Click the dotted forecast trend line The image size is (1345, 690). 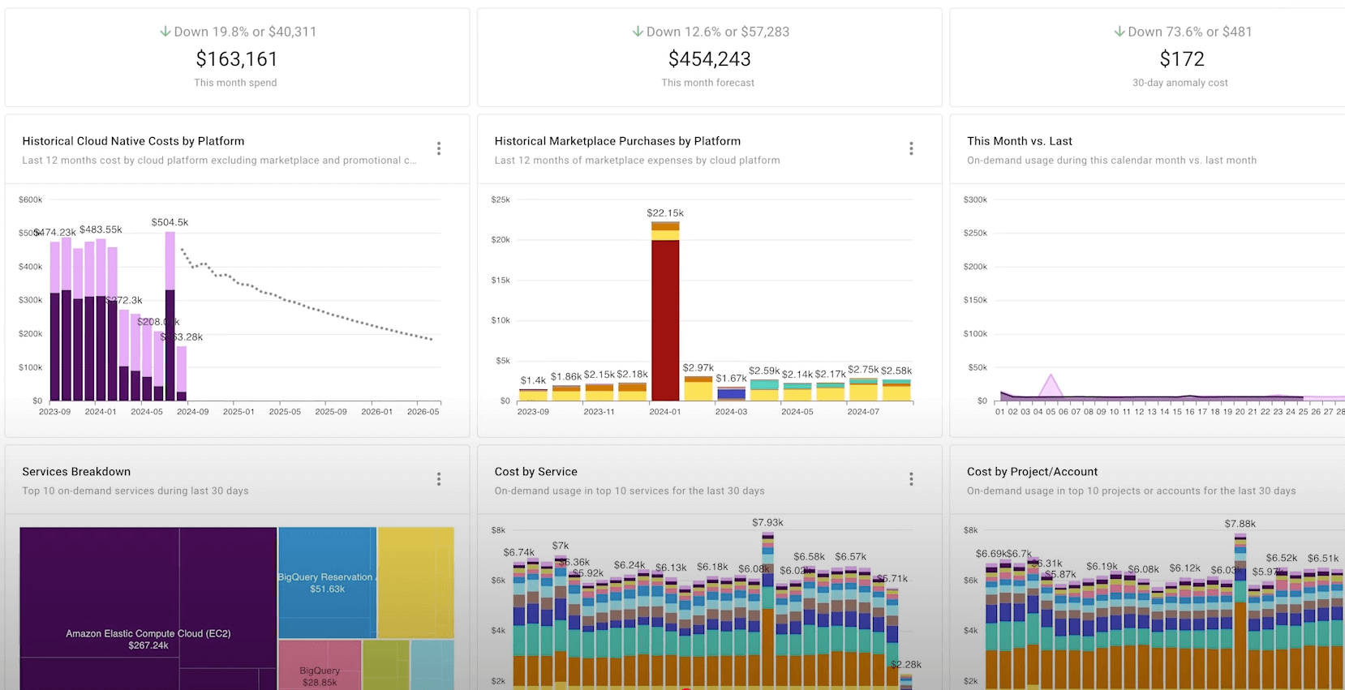pos(307,306)
